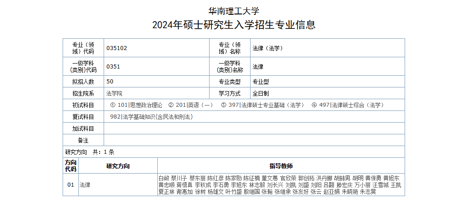Click the '专业类型' label cell
The height and width of the screenshot is (211, 470).
coord(230,82)
